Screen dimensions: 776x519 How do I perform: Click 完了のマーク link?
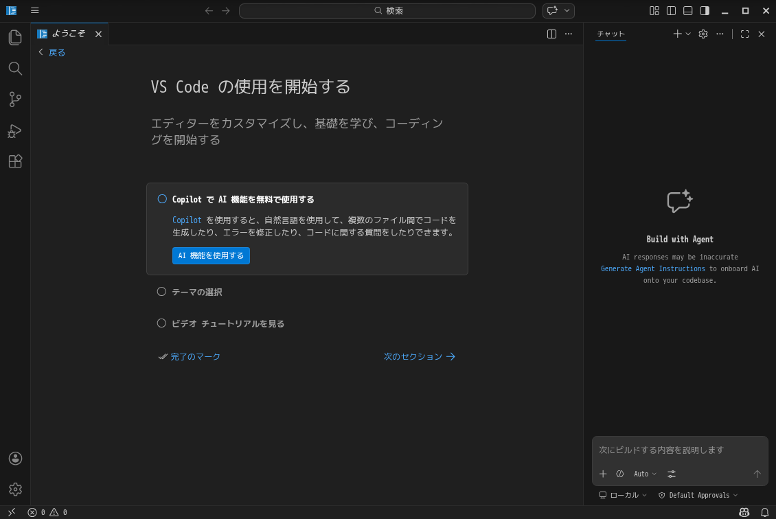coord(189,356)
